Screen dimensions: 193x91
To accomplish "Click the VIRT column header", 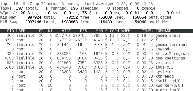I will (x=66, y=31).
